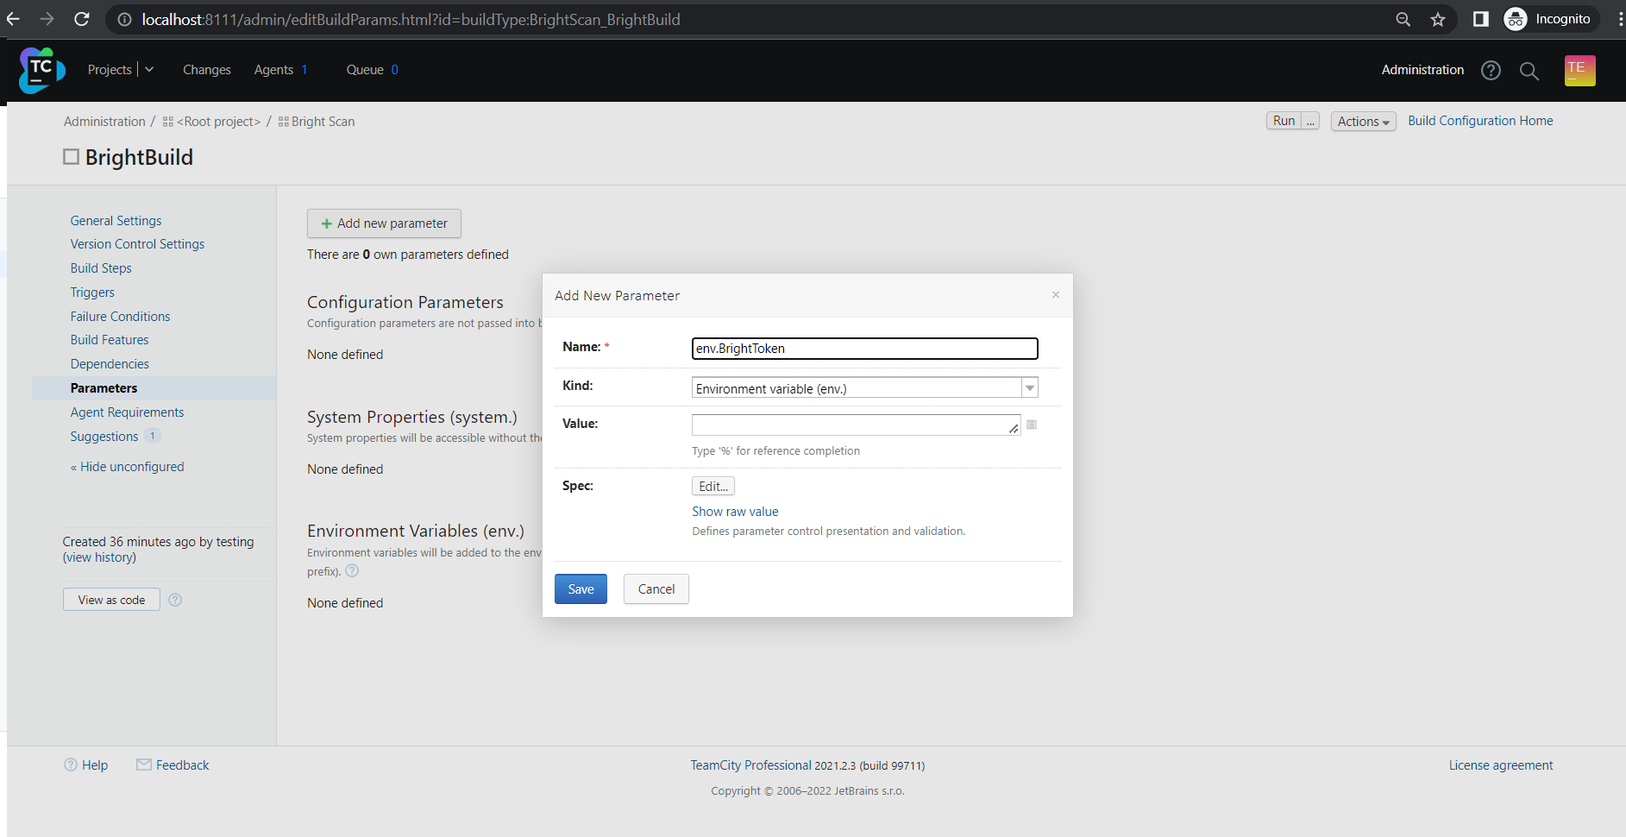Click the Save button
The image size is (1626, 837).
pos(581,589)
